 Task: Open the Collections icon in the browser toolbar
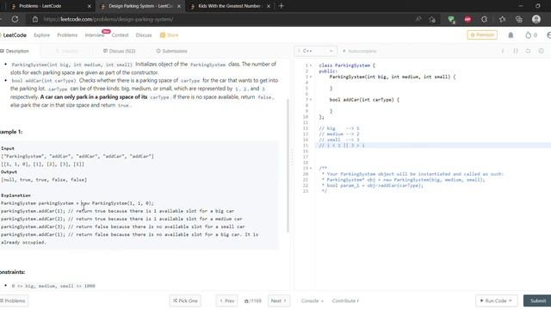[x=518, y=19]
